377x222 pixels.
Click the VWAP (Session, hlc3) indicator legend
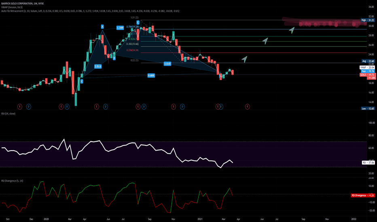click(12, 7)
